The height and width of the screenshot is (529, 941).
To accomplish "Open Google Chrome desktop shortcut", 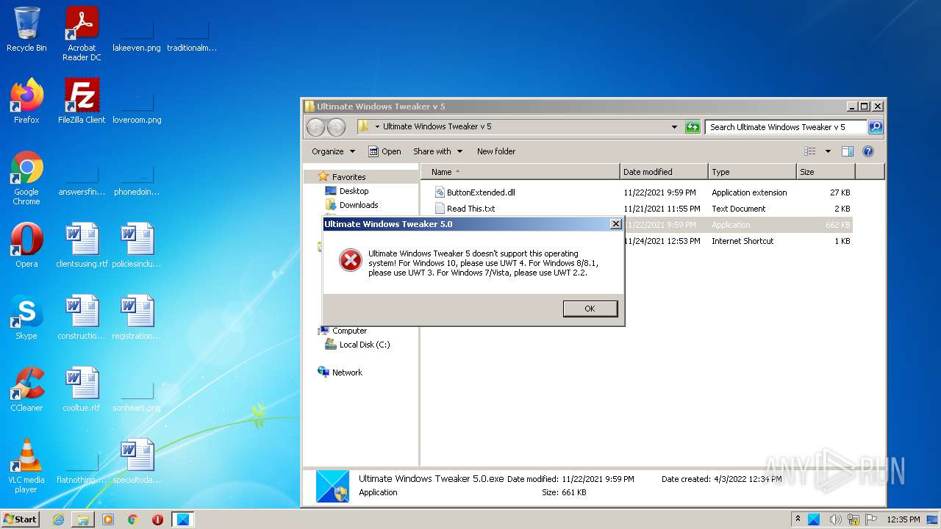I will 26,178.
